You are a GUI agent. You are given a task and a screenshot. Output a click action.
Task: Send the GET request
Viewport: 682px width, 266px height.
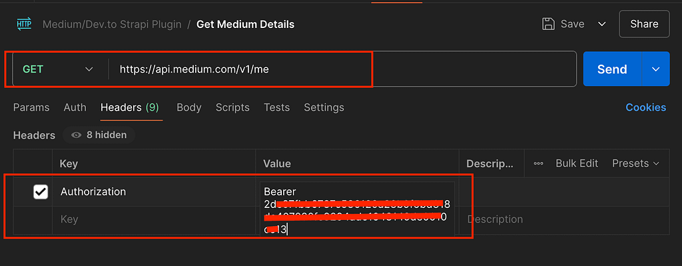[x=612, y=69]
